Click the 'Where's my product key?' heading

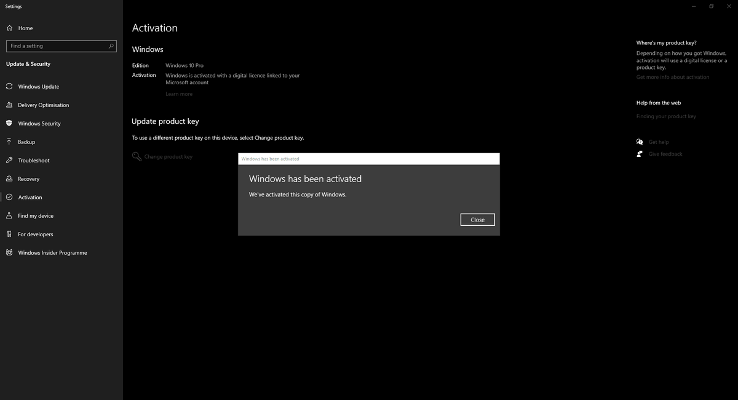pos(666,43)
